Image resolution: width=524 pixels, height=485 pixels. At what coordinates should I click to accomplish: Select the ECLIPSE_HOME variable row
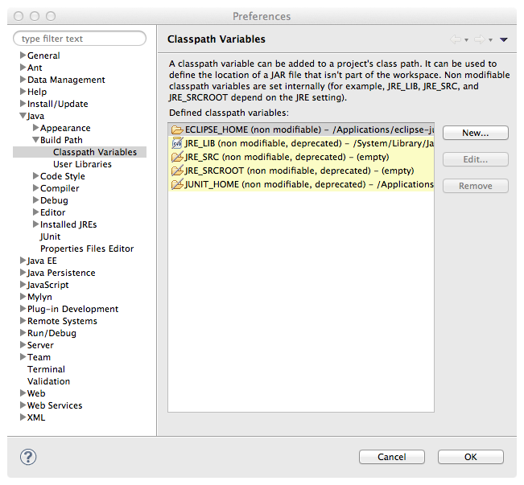[301, 129]
